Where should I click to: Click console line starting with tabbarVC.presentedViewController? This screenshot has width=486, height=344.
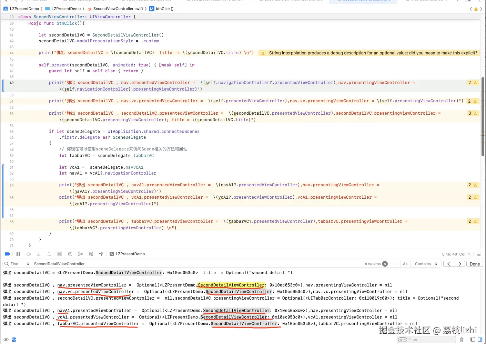click(210, 324)
